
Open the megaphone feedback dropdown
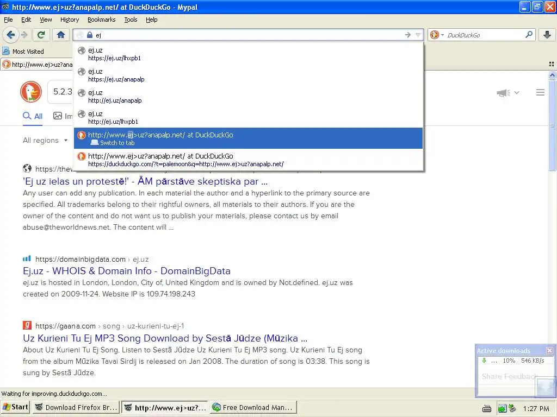[508, 93]
